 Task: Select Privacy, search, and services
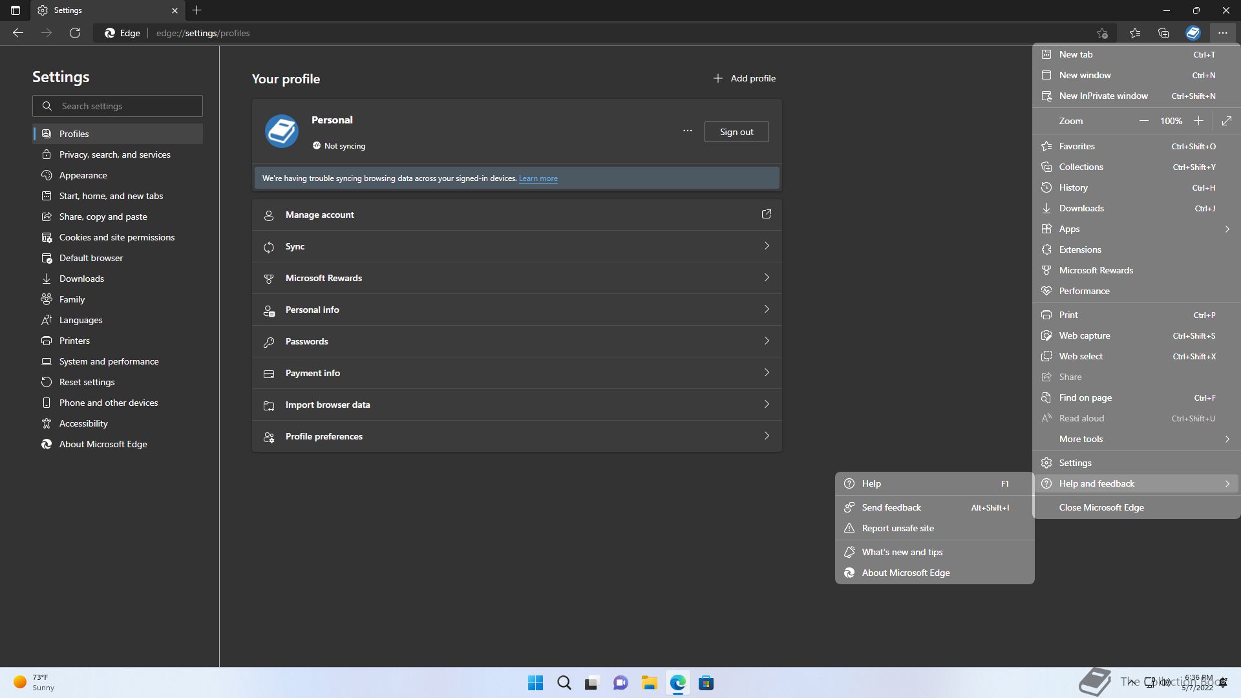pyautogui.click(x=118, y=154)
